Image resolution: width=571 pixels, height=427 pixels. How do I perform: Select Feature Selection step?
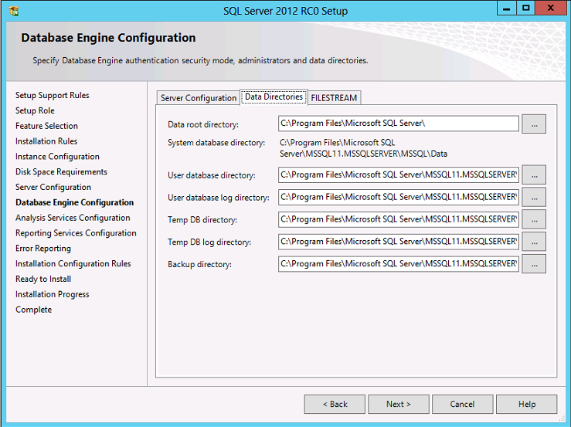click(x=46, y=126)
